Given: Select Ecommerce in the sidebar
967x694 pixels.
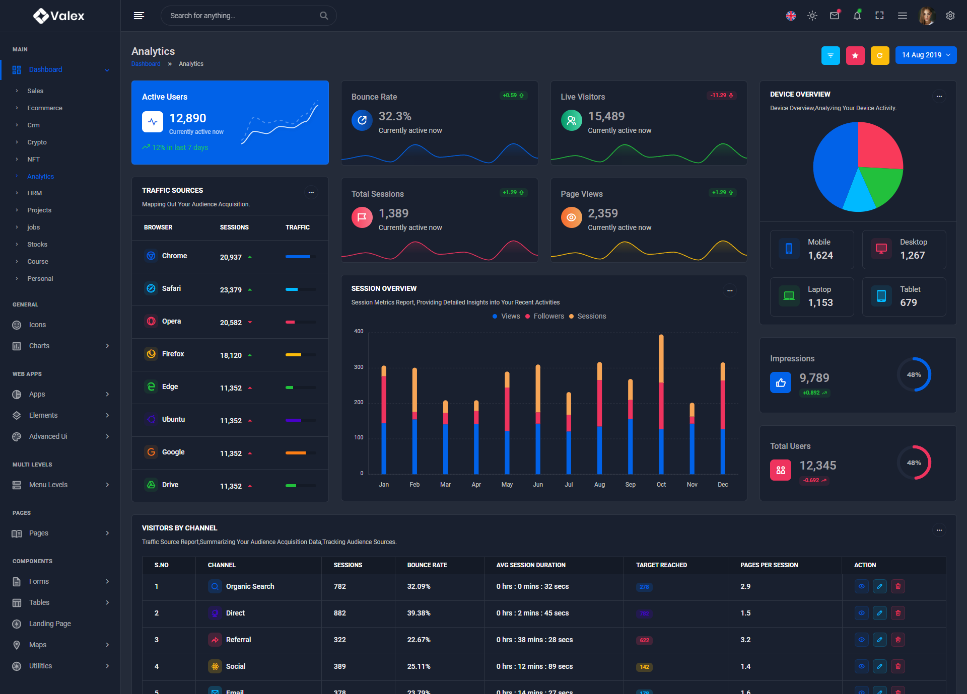Looking at the screenshot, I should pyautogui.click(x=45, y=108).
